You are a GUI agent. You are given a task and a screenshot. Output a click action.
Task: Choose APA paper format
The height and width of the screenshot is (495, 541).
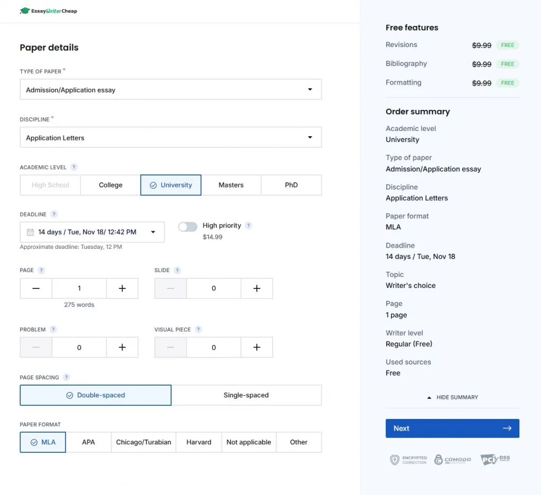click(88, 442)
